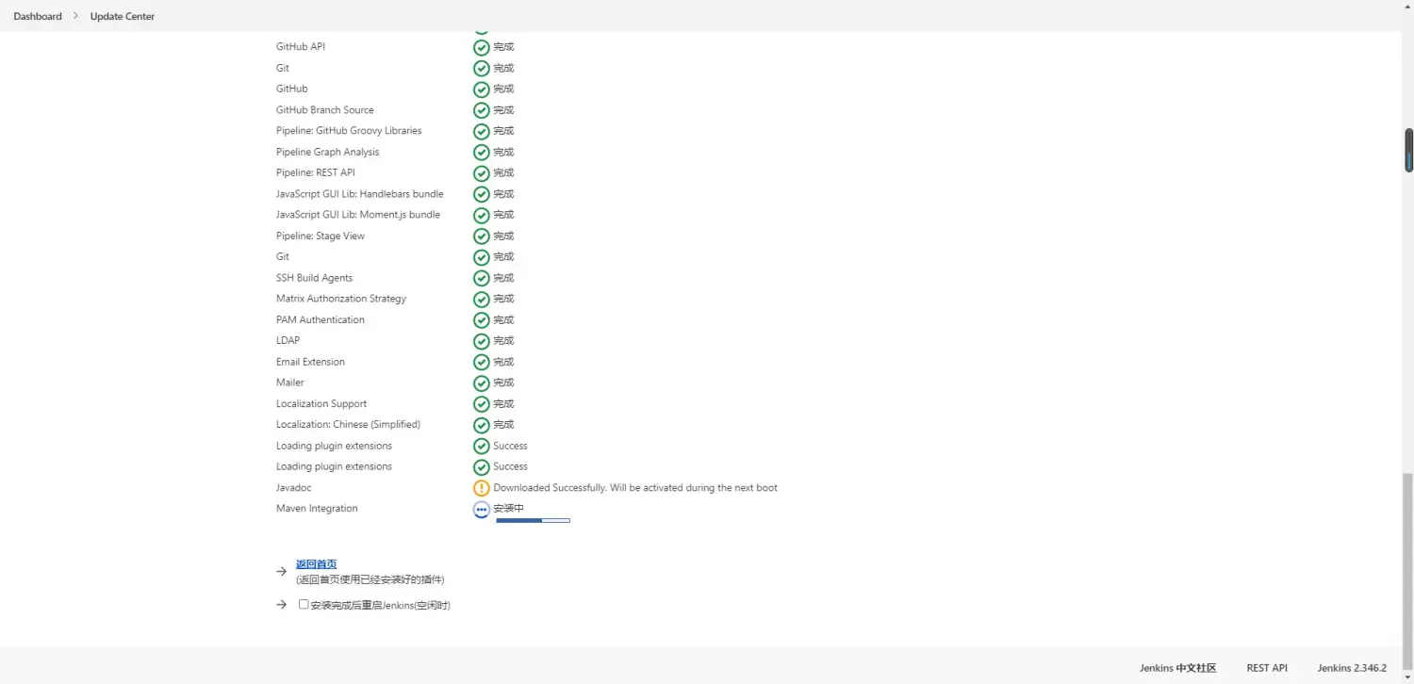Click the page vertical scrollbar thumb
The height and width of the screenshot is (684, 1414).
(1409, 150)
